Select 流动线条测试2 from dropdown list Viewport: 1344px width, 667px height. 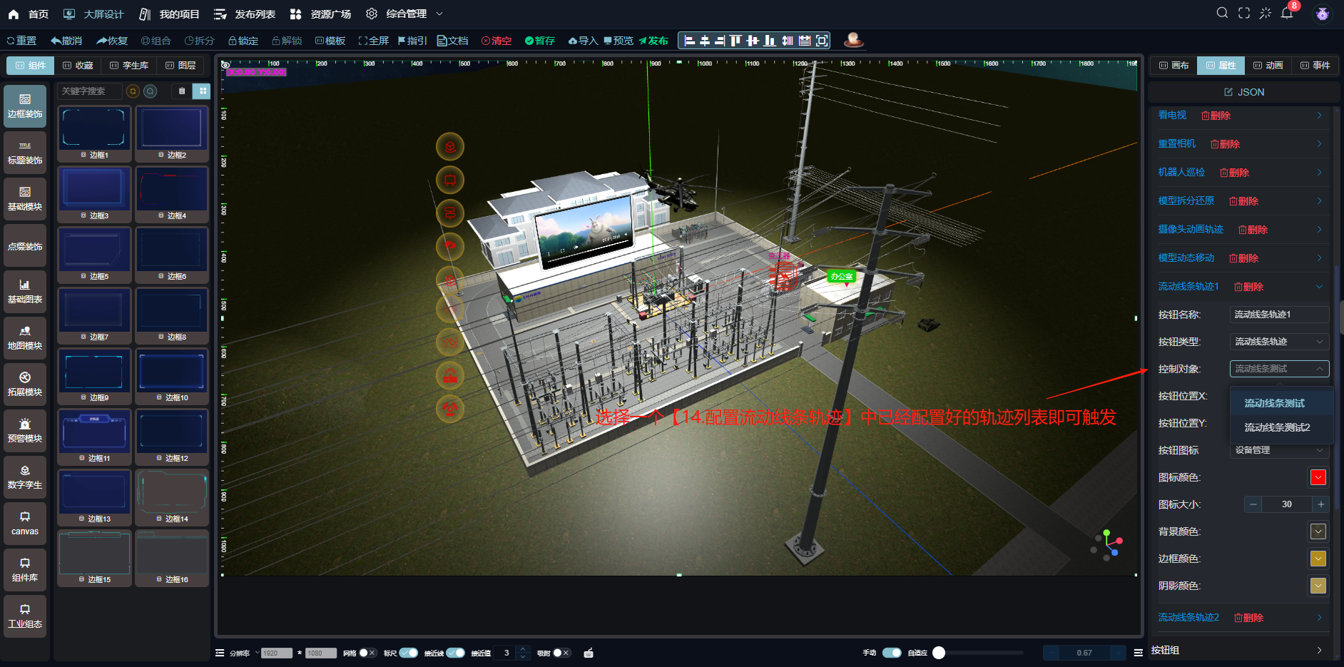tap(1277, 427)
